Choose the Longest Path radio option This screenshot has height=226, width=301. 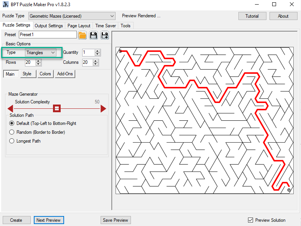click(x=12, y=141)
